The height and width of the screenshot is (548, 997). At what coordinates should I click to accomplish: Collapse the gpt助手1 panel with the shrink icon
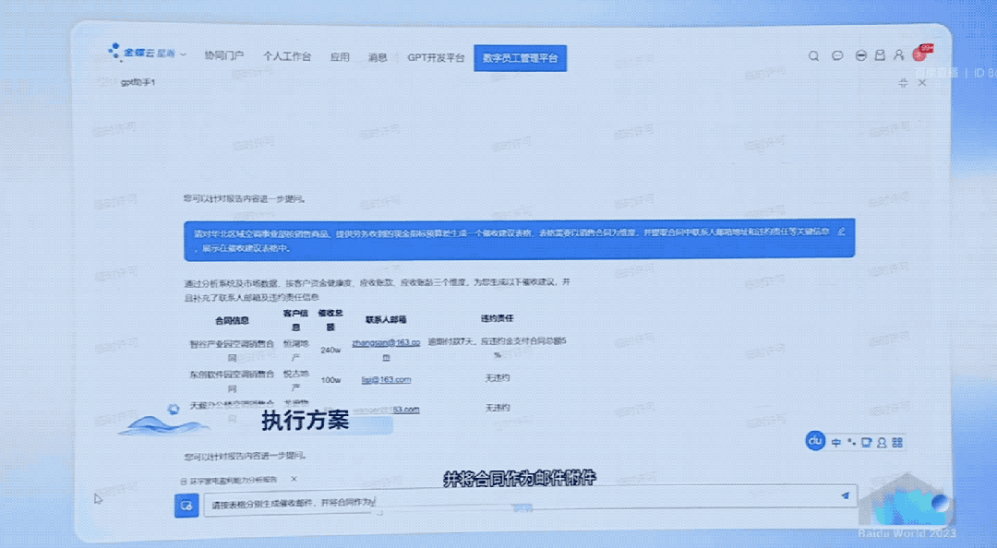pyautogui.click(x=903, y=83)
